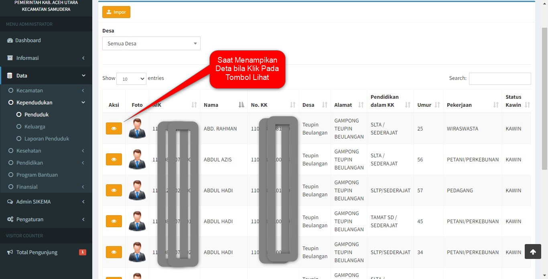The image size is (548, 279).
Task: Click Kecamatan chevron arrow
Action: coord(83,90)
